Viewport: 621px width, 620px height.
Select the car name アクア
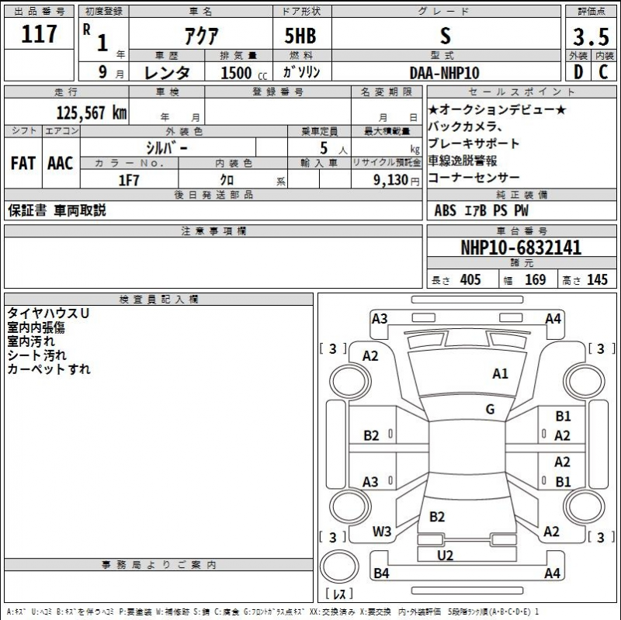(x=201, y=36)
